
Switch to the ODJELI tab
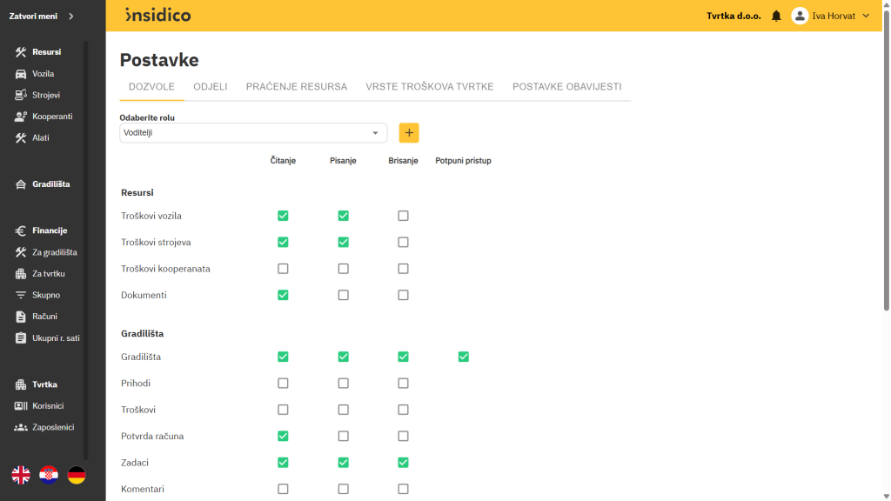coord(211,87)
